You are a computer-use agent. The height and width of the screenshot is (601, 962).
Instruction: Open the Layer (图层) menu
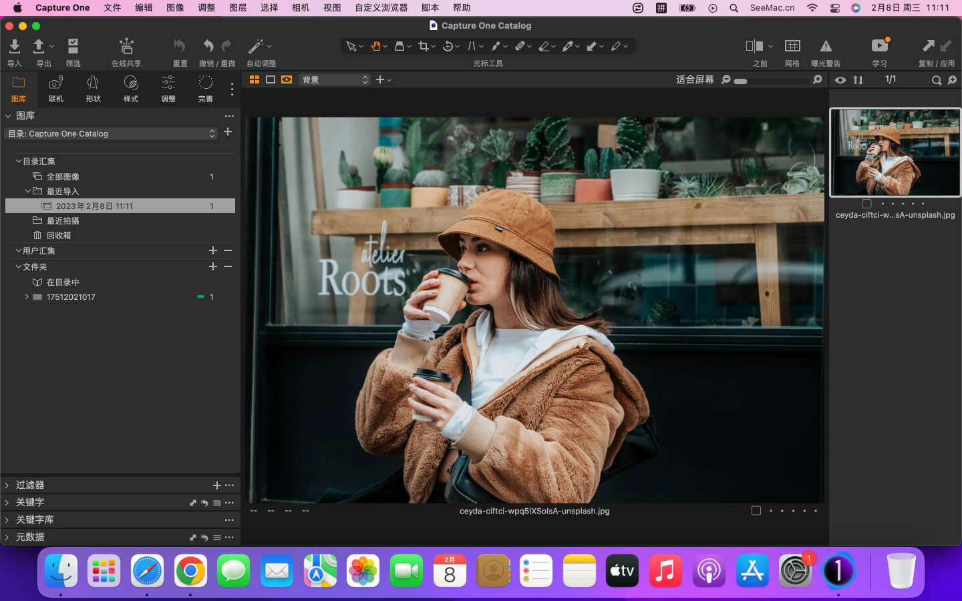(x=238, y=7)
